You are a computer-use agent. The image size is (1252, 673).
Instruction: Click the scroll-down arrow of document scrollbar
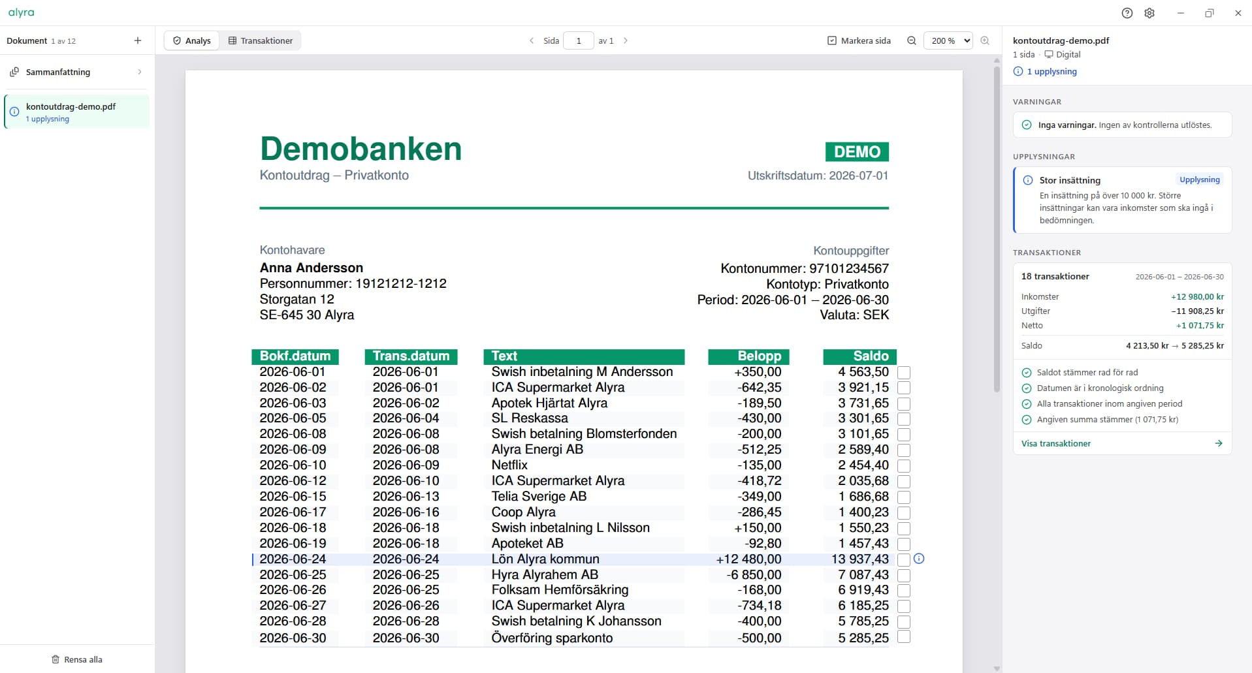[x=997, y=668]
